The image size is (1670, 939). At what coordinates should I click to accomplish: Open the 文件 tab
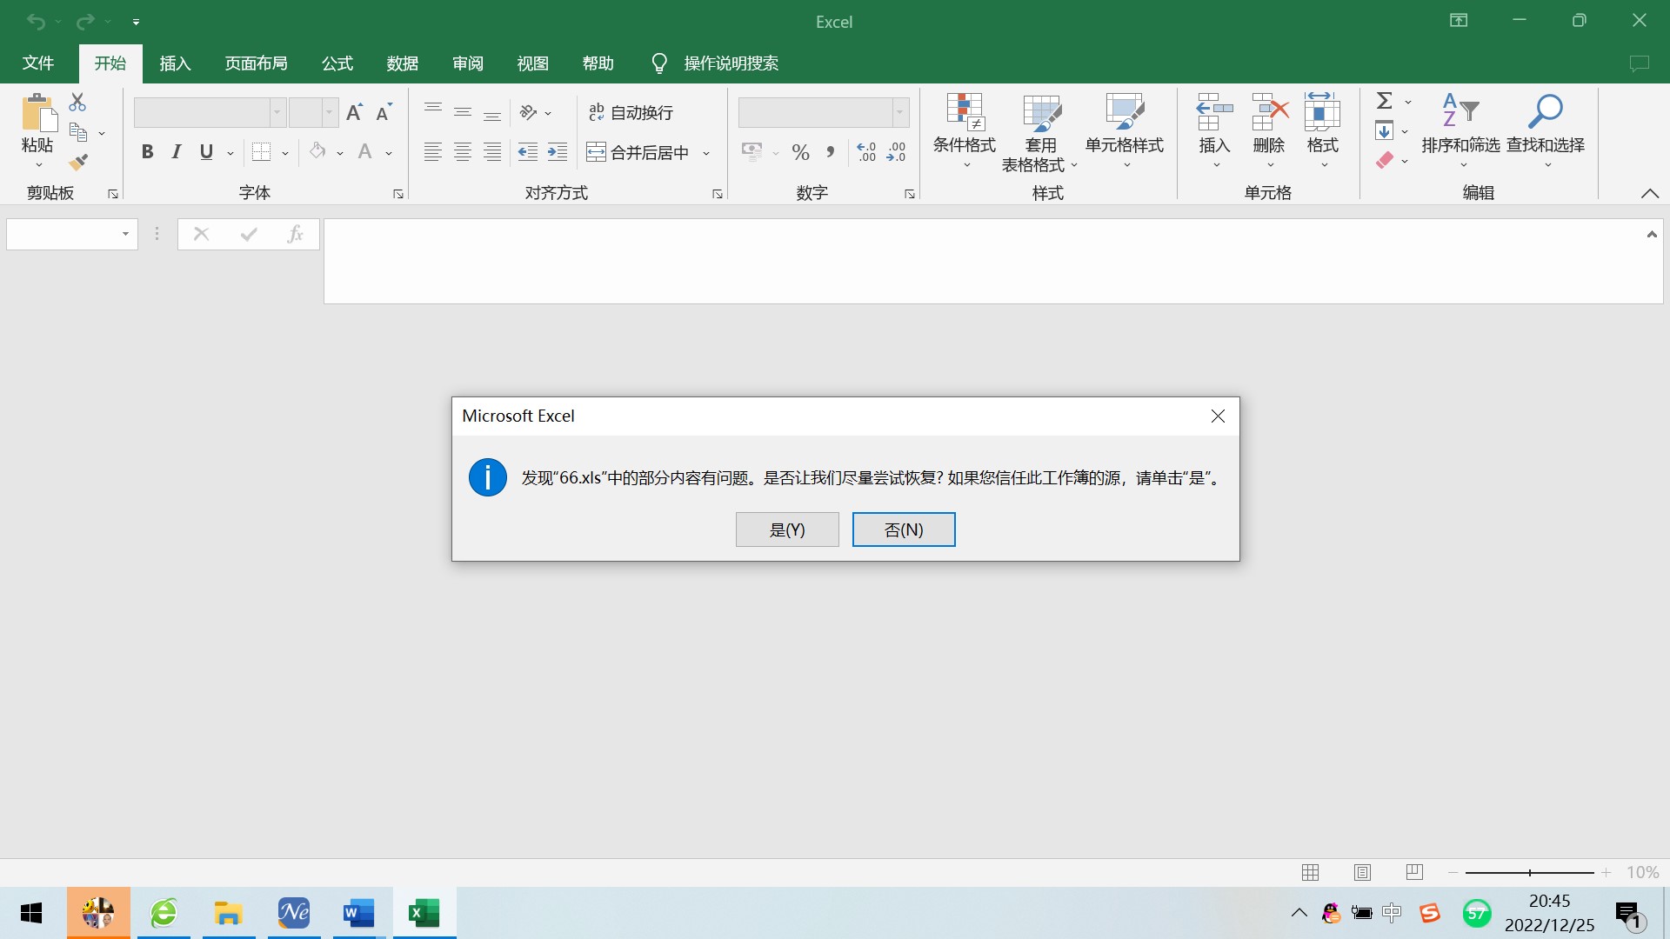38,63
